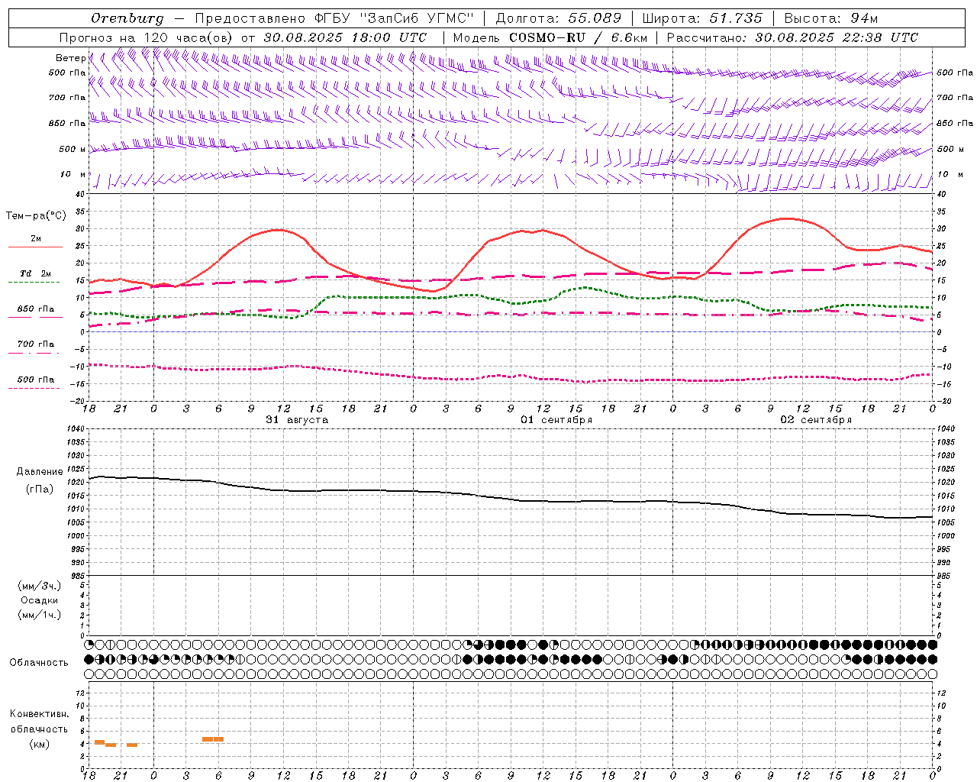This screenshot has width=977, height=782.
Task: Click the "(мм/3ч.)" precipitation unit label
Action: pos(39,586)
